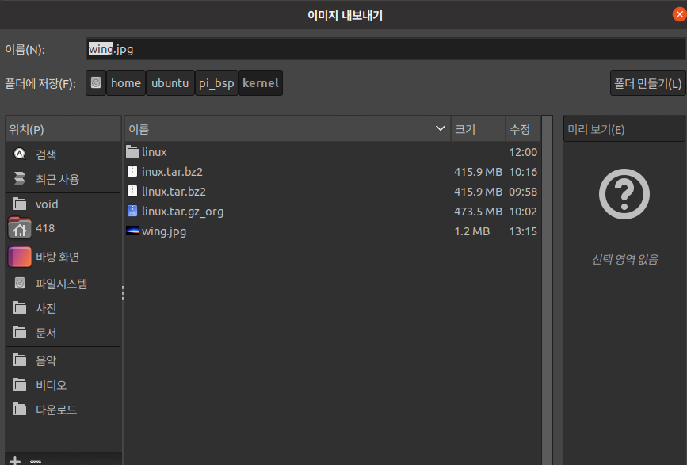The image size is (687, 465).
Task: Click the void folder icon in sidebar
Action: [20, 204]
